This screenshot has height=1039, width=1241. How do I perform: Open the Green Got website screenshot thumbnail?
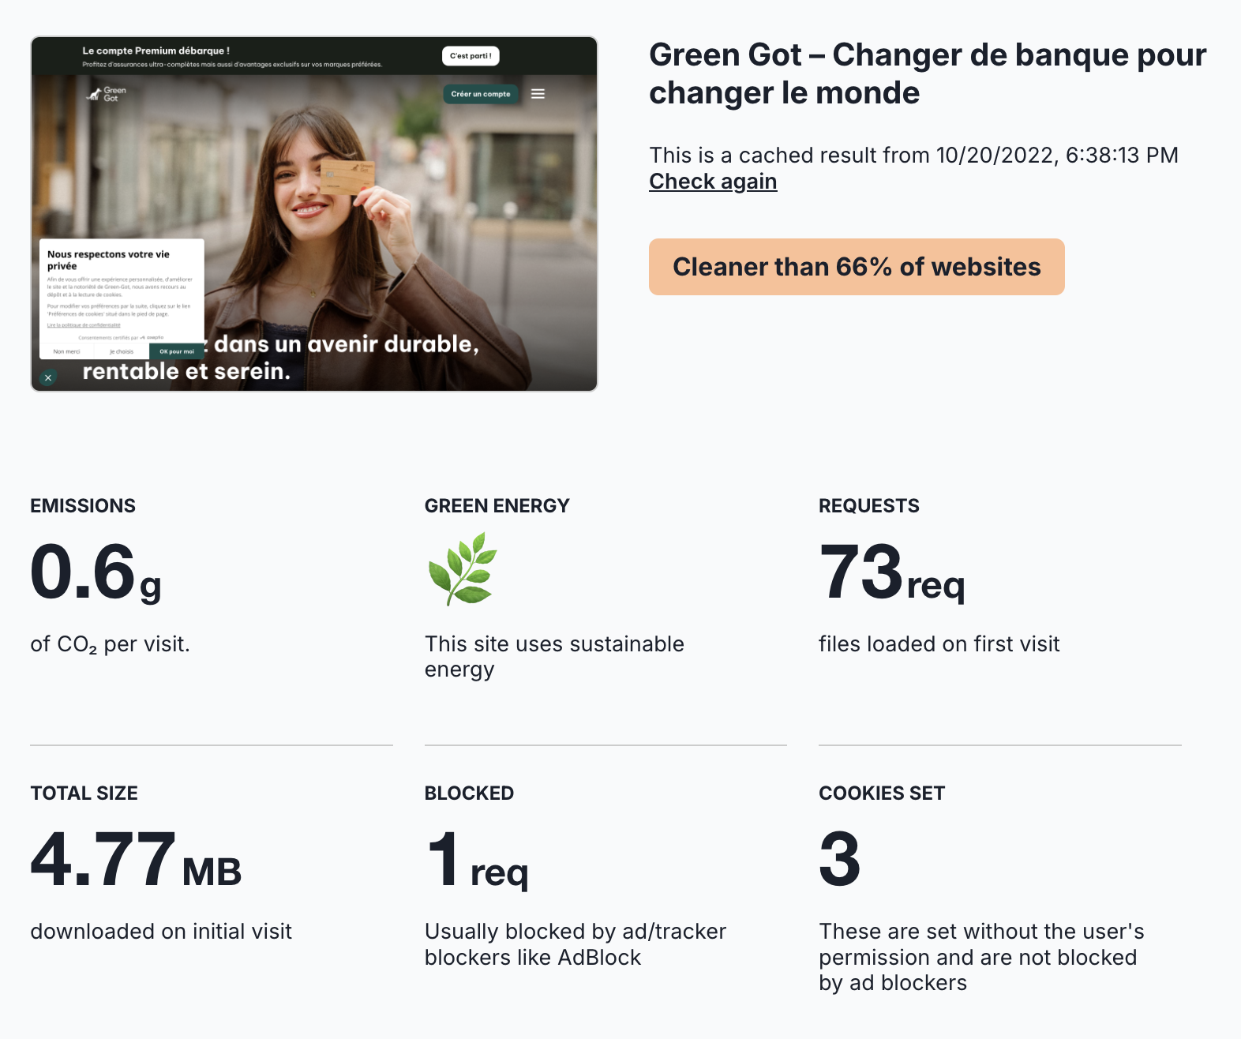click(314, 214)
